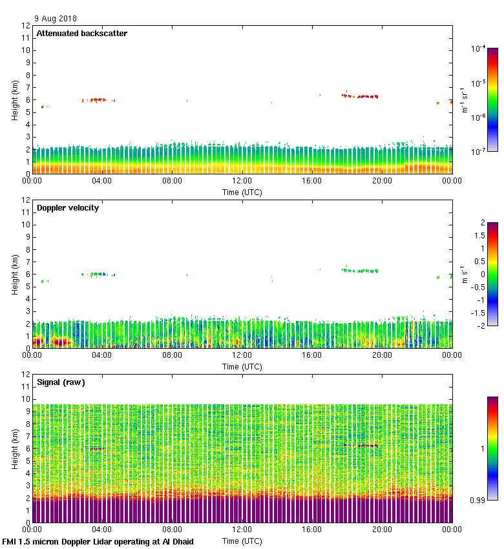
Task: Select the 'Attenuated backscatter' panel title
Action: pyautogui.click(x=81, y=34)
